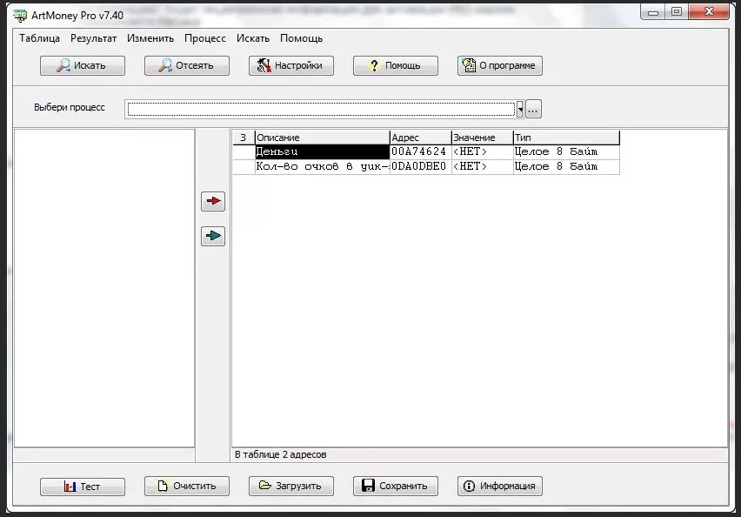Screen dimensions: 741x517
Task: Expand the process selection dropdown arrow
Action: click(x=520, y=110)
